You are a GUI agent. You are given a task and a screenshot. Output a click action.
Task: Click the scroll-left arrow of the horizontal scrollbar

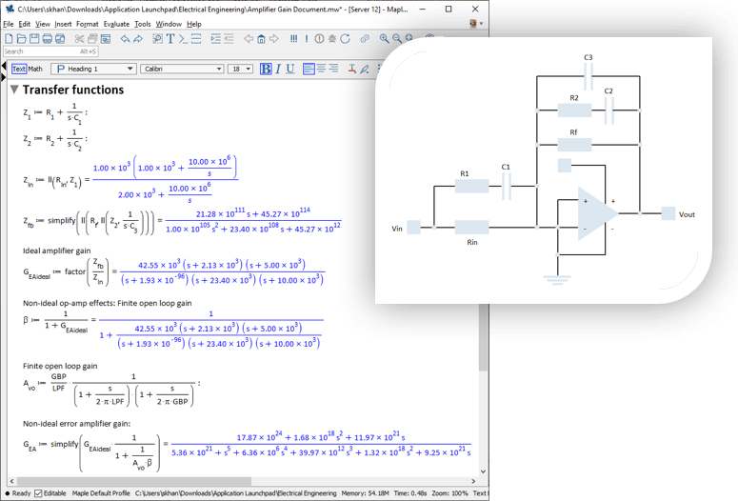(x=11, y=481)
